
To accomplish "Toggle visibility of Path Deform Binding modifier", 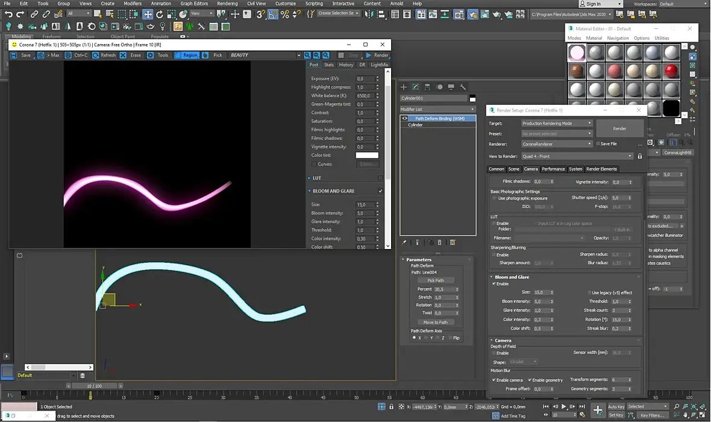I will tap(405, 119).
